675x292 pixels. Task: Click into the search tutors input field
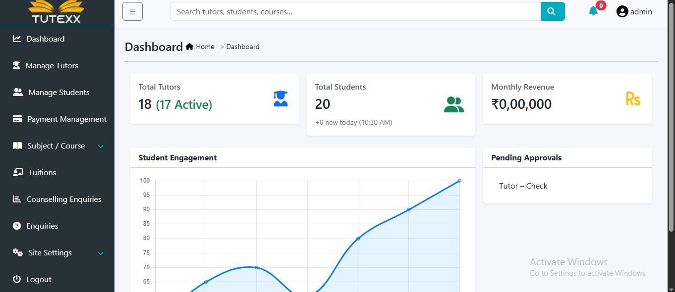tap(355, 11)
